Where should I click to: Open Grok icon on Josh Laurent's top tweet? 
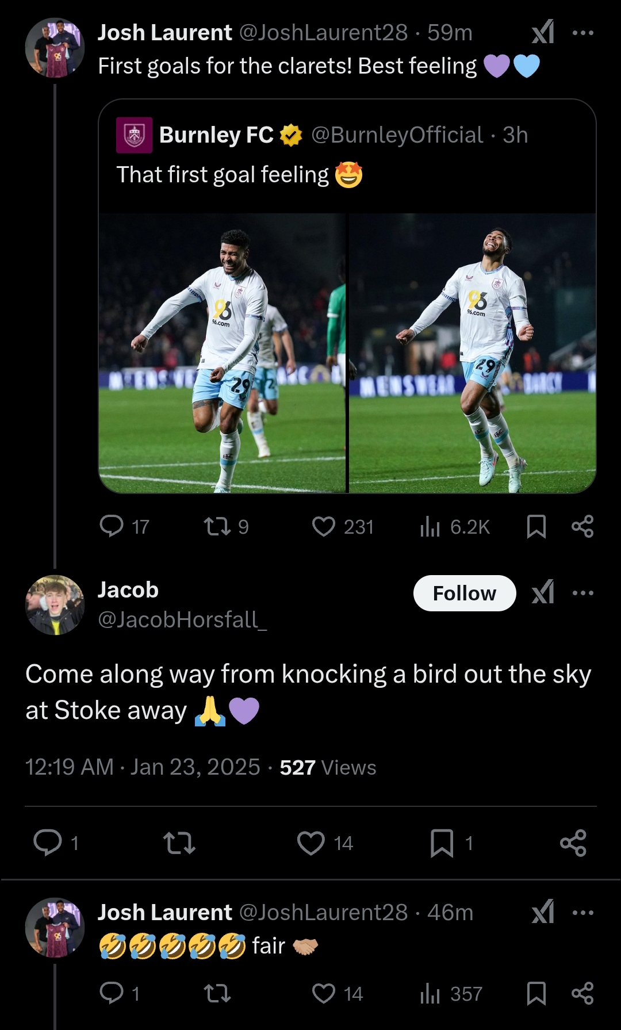(543, 32)
